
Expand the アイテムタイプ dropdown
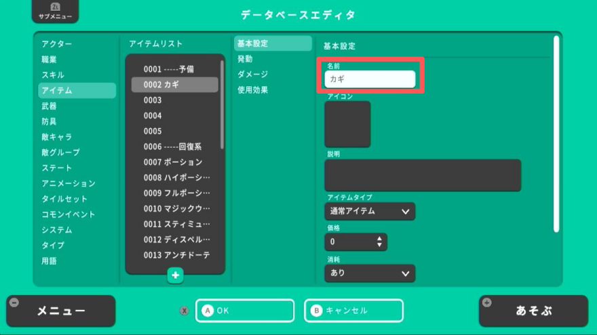click(370, 212)
